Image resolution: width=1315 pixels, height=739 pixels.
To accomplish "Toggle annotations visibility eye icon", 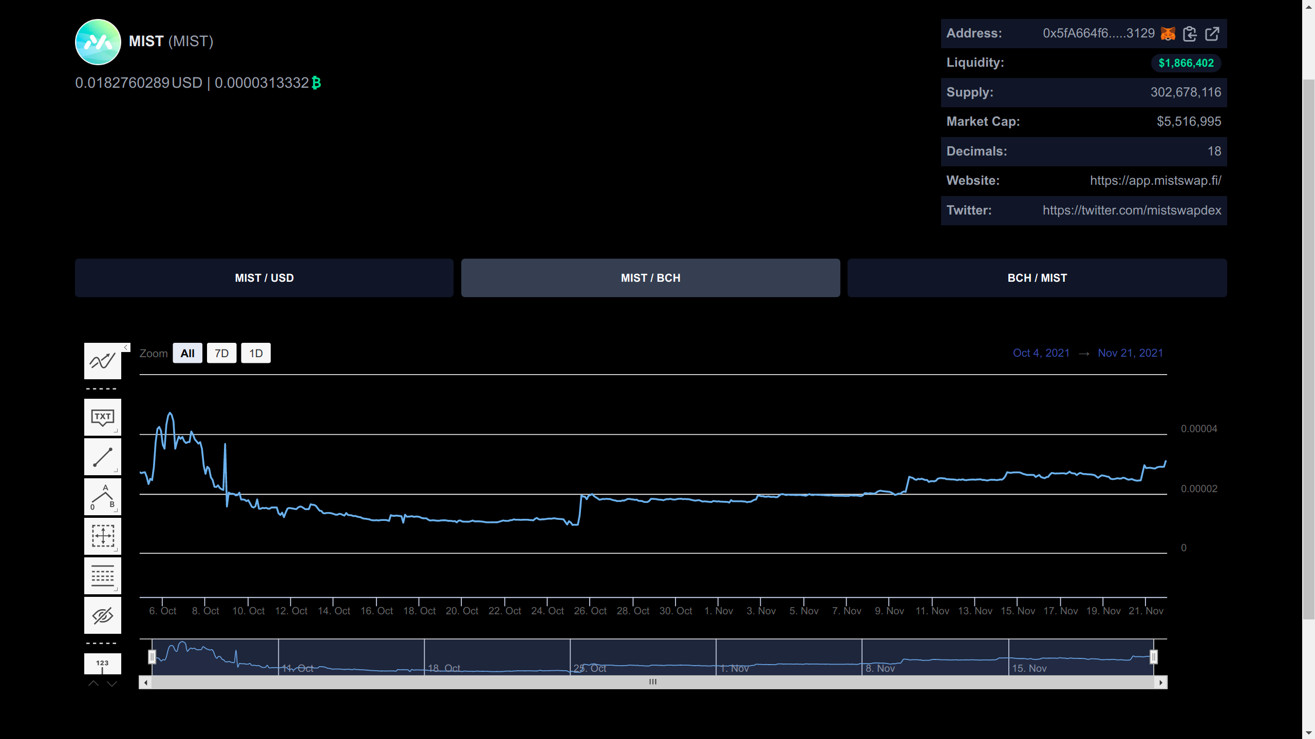I will coord(103,615).
